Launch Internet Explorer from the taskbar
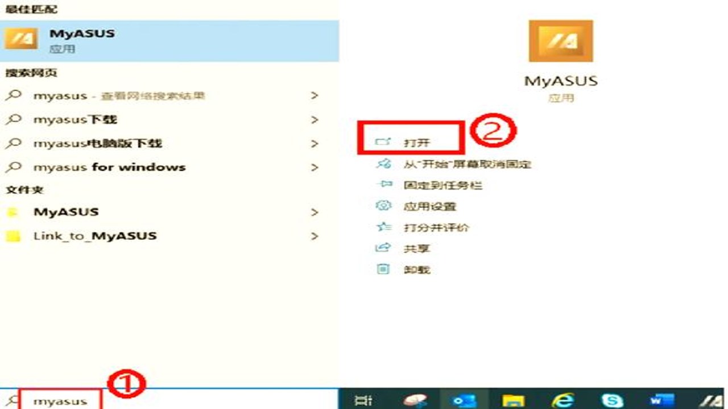This screenshot has width=728, height=409. coord(562,401)
